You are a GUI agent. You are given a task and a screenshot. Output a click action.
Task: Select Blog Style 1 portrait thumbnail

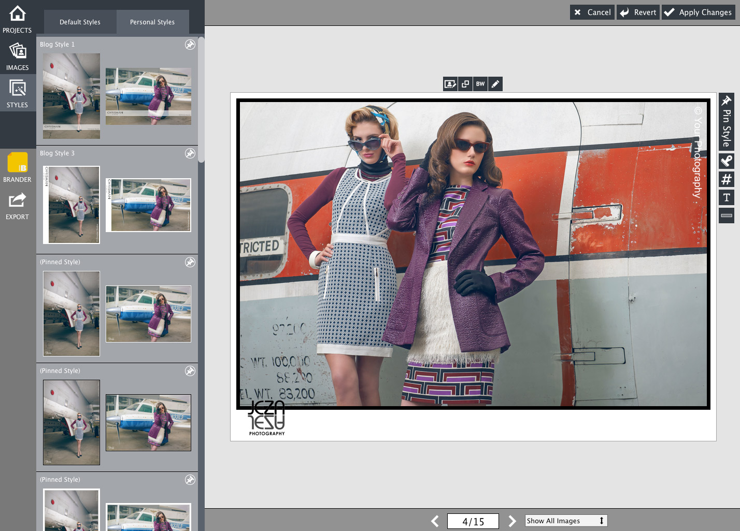[x=72, y=96]
